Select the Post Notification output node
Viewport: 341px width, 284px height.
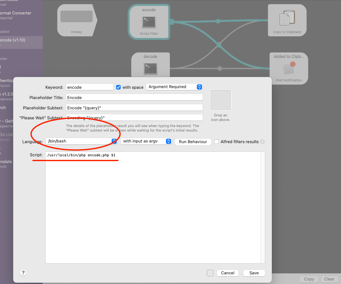tap(289, 69)
